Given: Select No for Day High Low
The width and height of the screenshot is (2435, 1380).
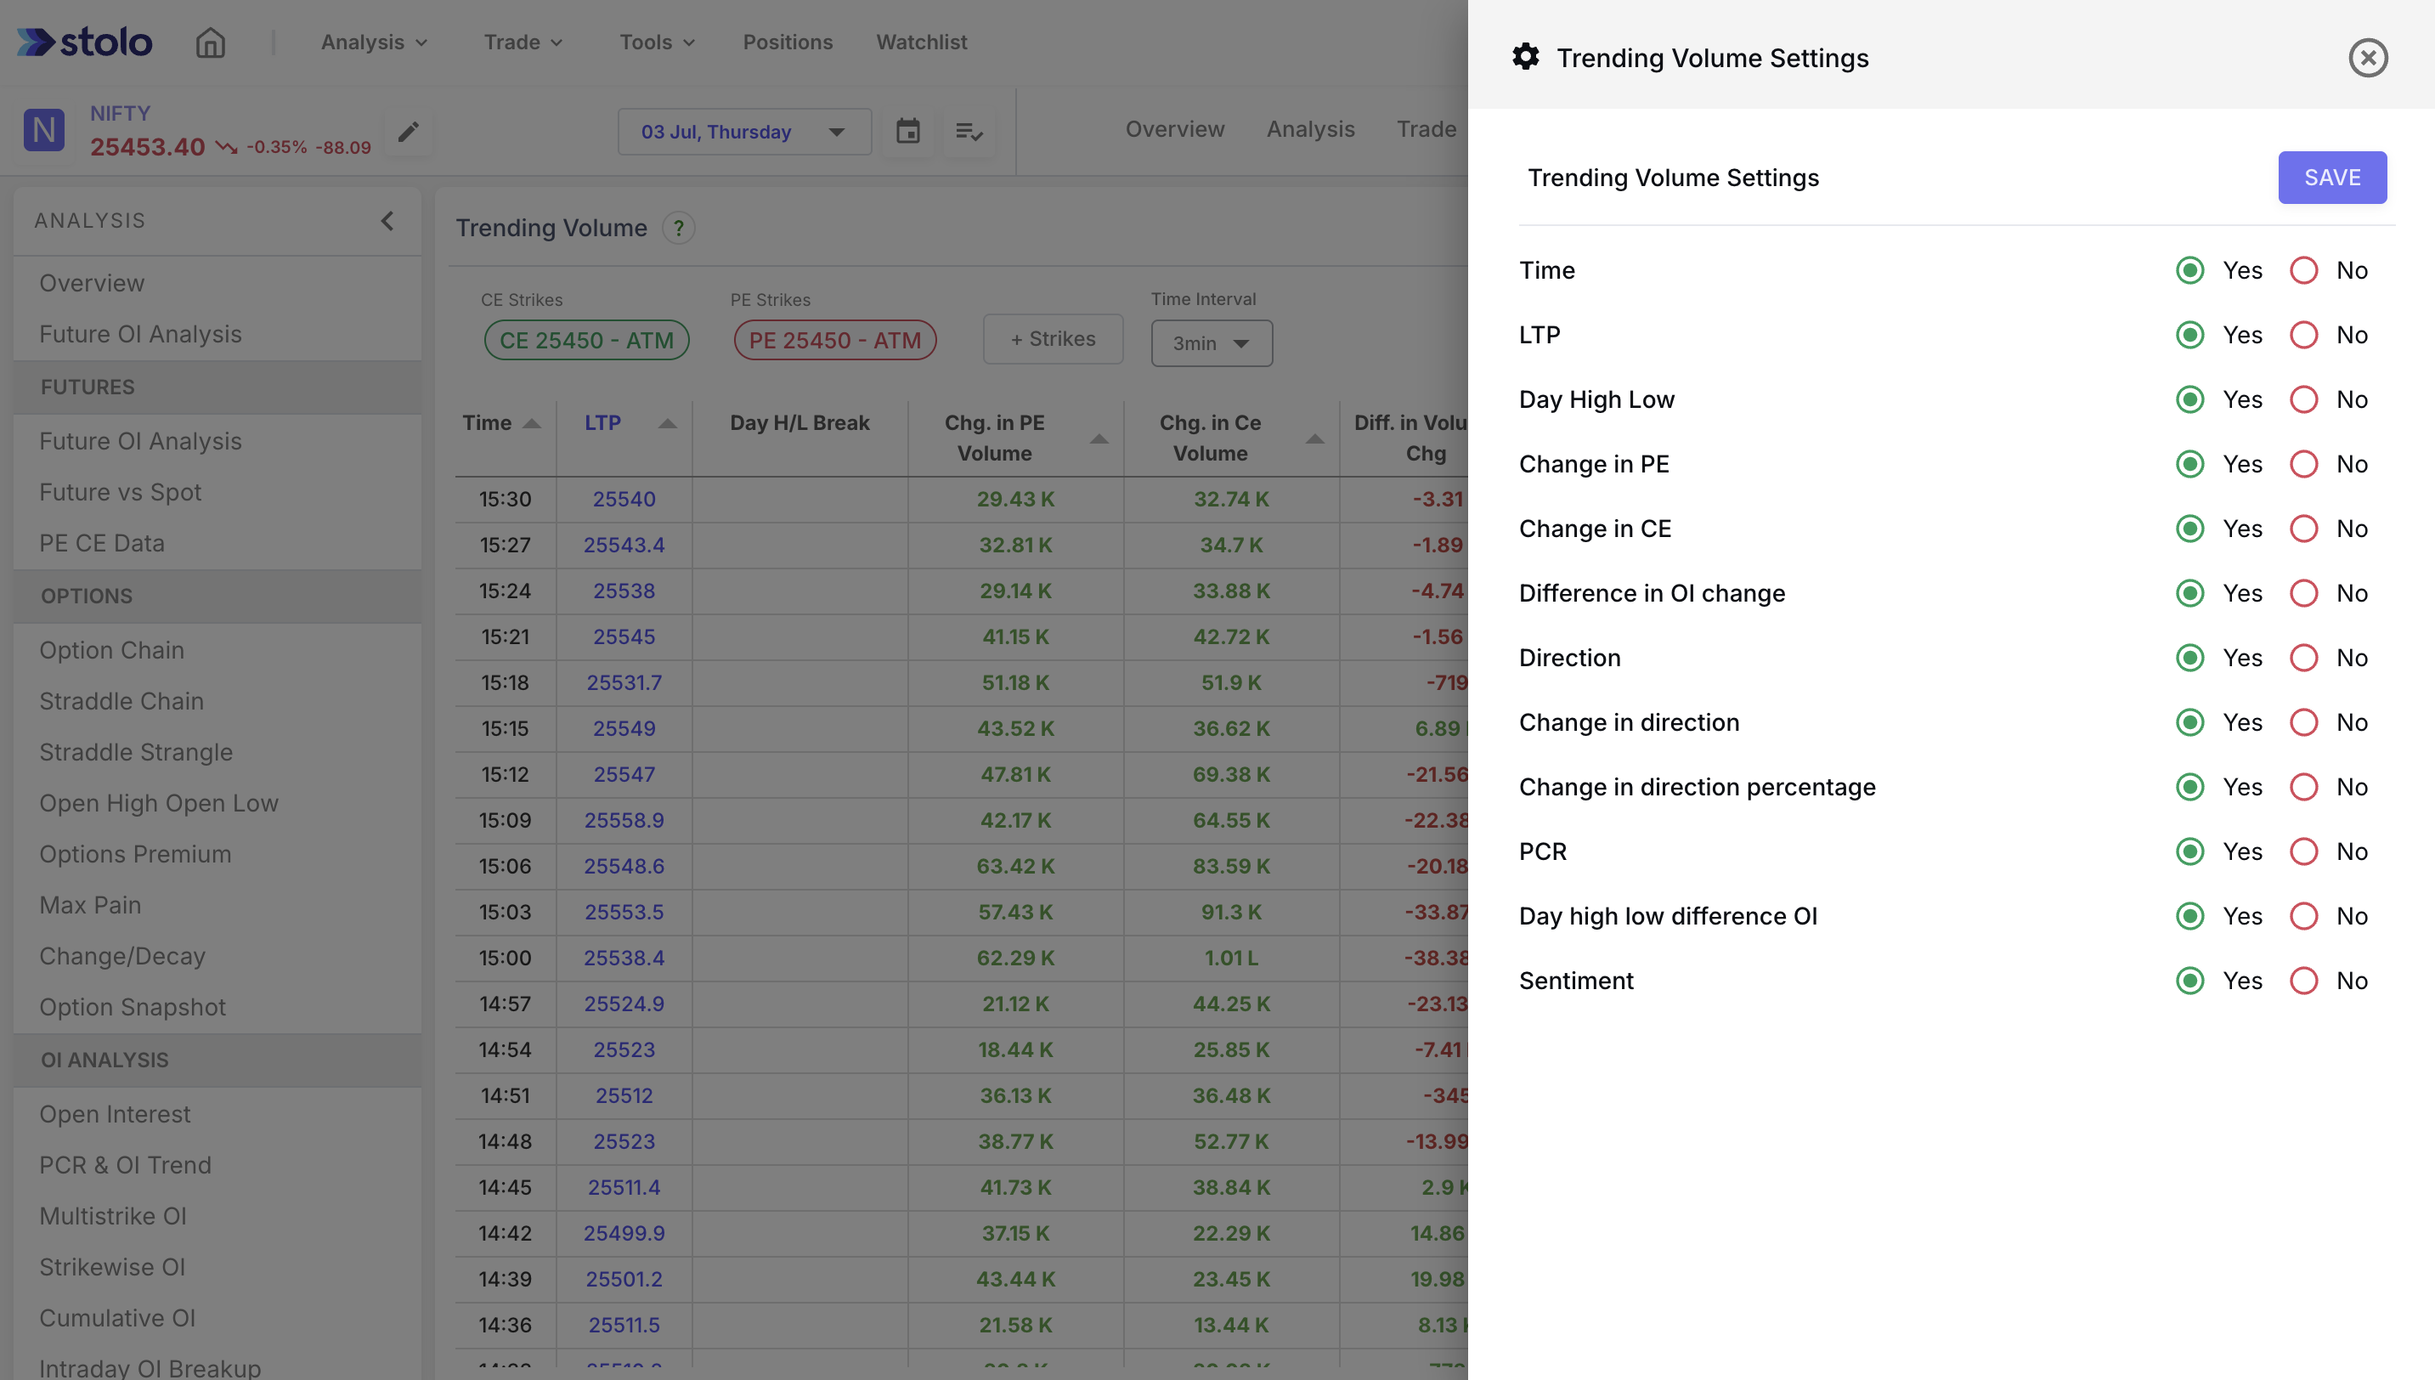Looking at the screenshot, I should [2303, 400].
